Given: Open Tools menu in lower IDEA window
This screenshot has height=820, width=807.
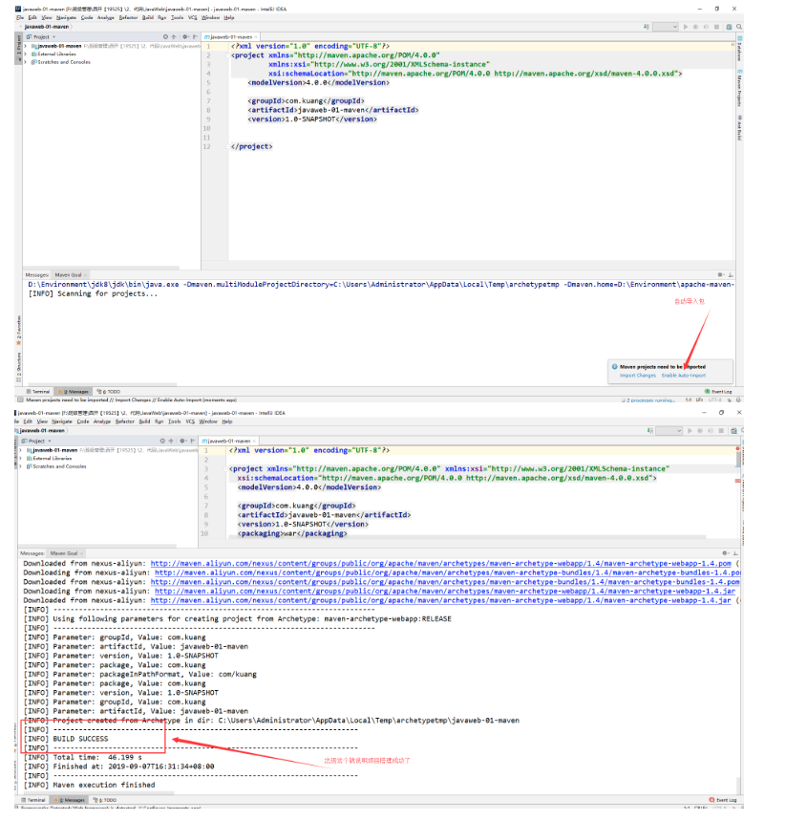Looking at the screenshot, I should click(175, 421).
